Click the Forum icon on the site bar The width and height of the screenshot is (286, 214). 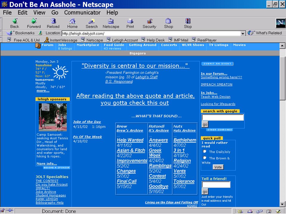[38, 45]
